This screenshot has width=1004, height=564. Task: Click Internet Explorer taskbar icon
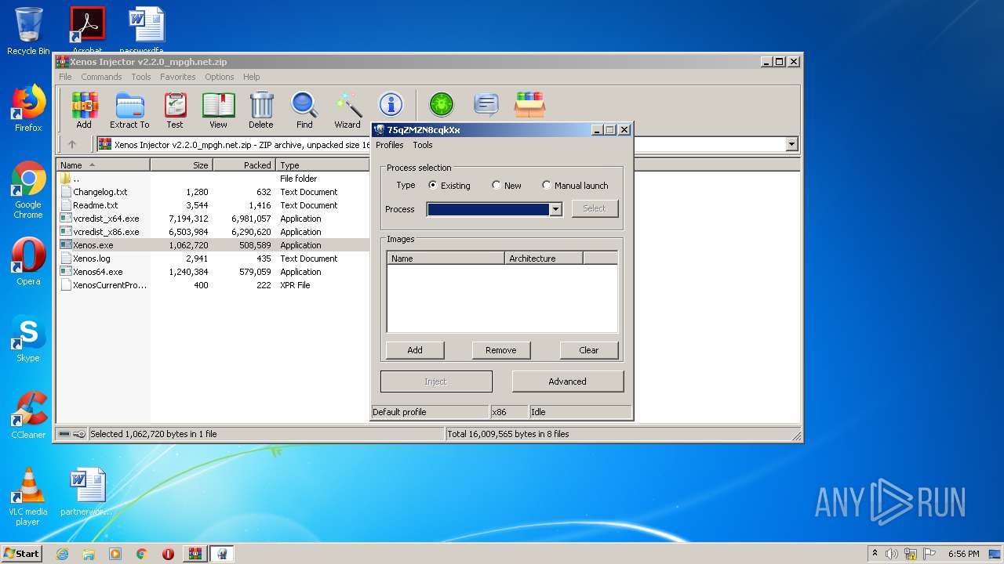tap(62, 554)
